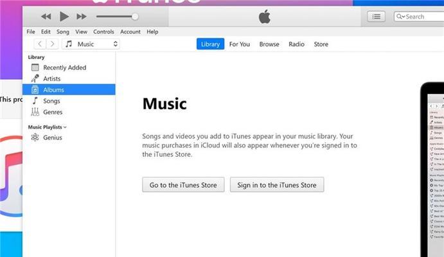Click the Albums icon in sidebar
444x257 pixels.
35,90
